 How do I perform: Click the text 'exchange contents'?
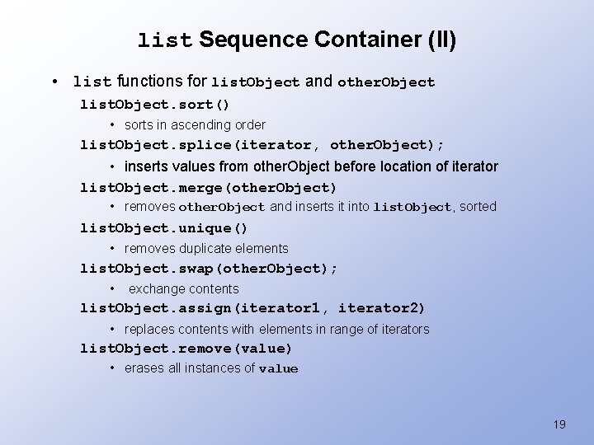184,289
